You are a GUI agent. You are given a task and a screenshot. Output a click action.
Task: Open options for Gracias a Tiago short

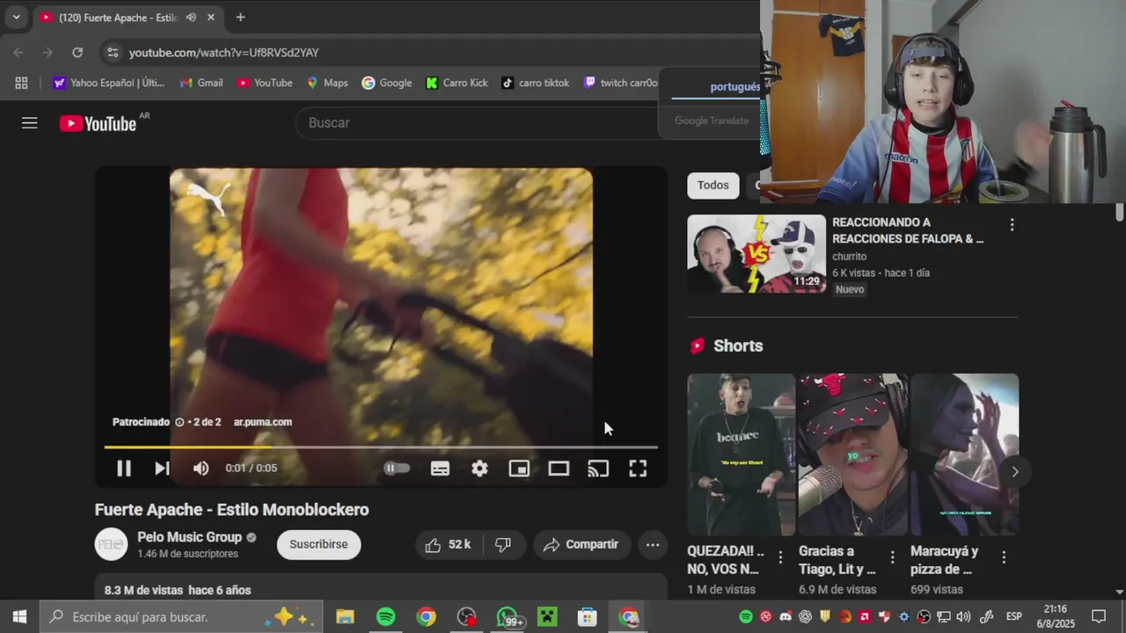(892, 557)
